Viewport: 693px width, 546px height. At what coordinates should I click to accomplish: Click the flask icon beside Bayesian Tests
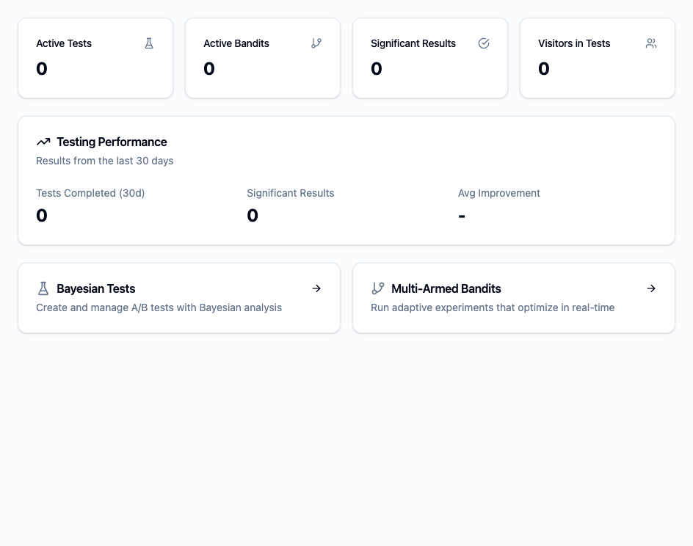tap(43, 288)
